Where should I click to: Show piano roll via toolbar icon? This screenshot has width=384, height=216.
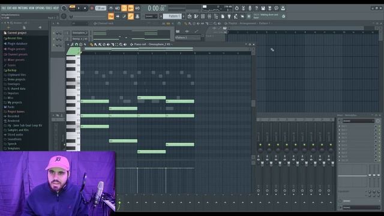(196, 16)
